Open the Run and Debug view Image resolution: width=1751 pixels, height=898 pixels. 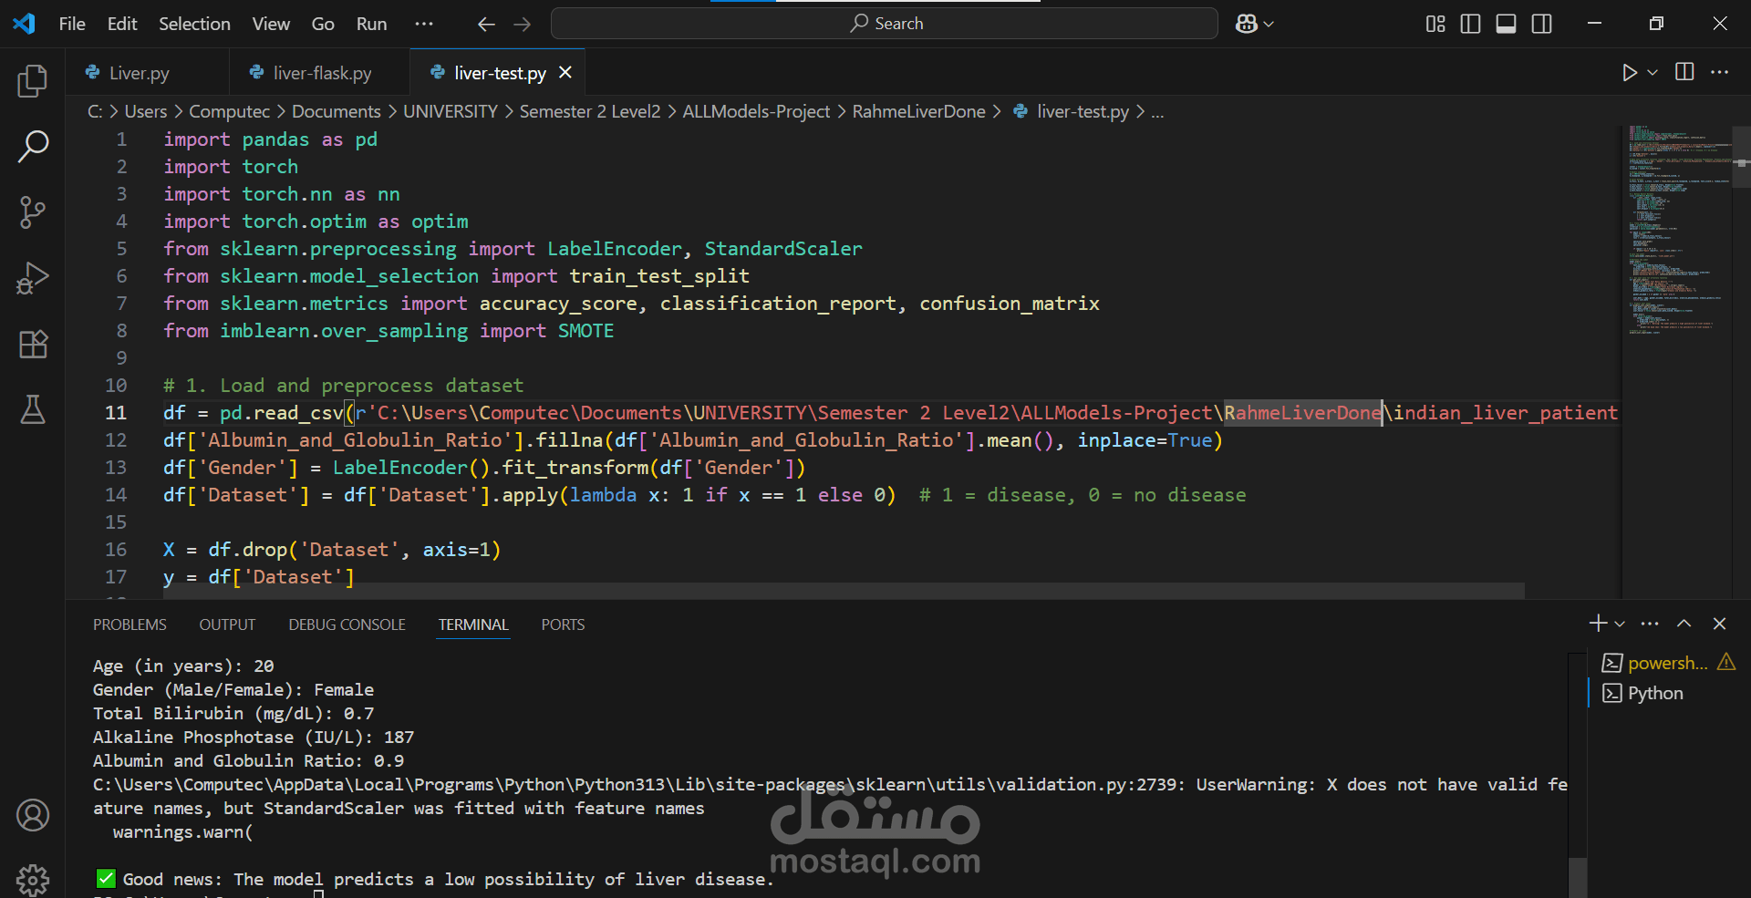point(33,278)
